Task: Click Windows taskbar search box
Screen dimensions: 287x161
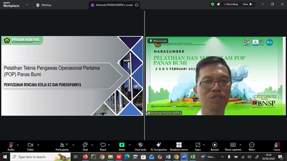Action: coord(36,157)
